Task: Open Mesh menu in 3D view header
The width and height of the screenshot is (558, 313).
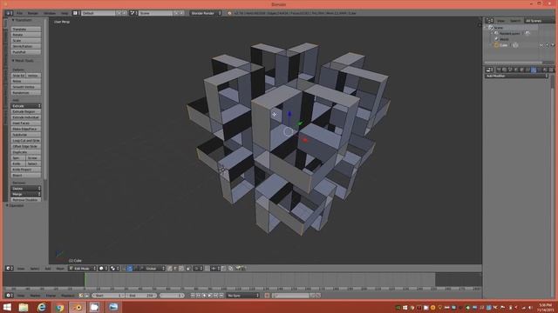Action: [60, 269]
